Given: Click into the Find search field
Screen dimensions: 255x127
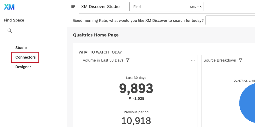Looking at the screenshot, I should (x=166, y=7).
